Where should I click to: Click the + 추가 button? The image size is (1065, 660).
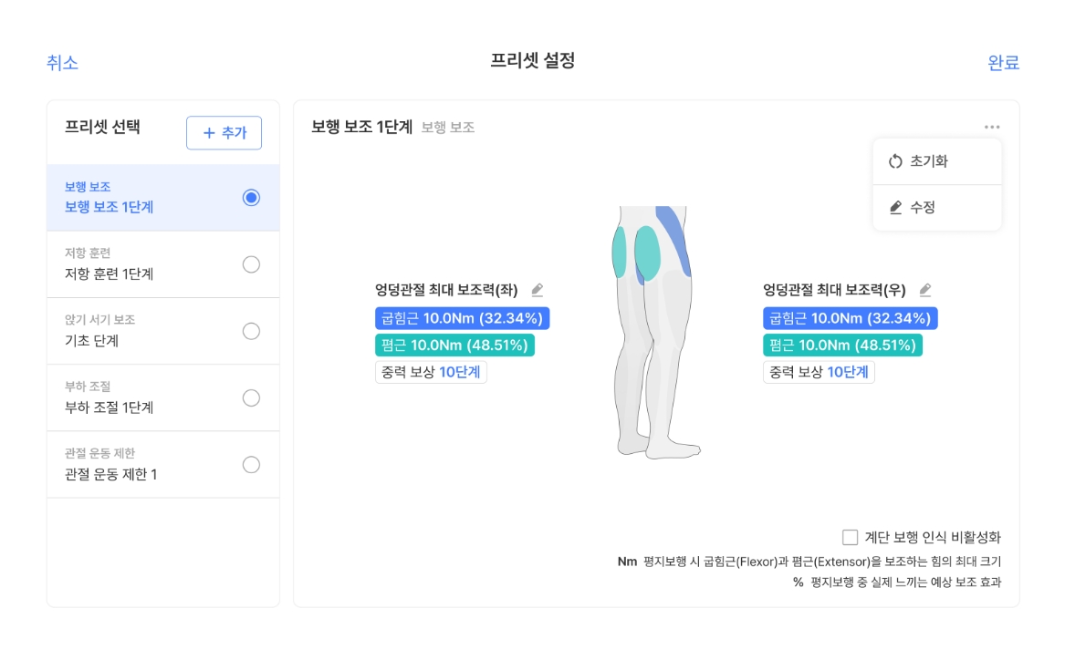[224, 133]
